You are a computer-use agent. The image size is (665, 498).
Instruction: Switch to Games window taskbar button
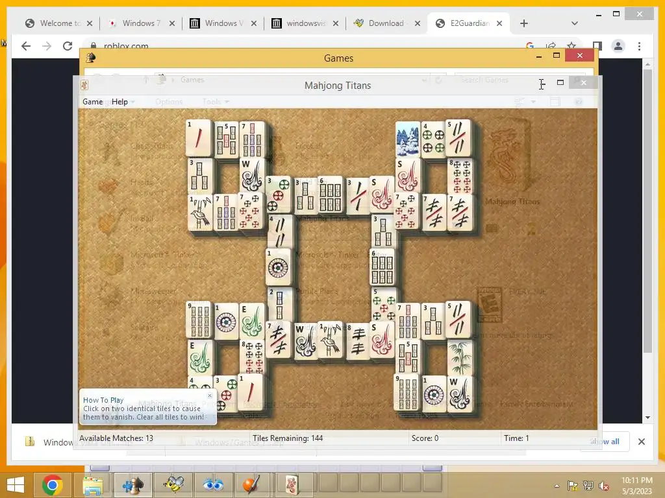[x=133, y=484]
